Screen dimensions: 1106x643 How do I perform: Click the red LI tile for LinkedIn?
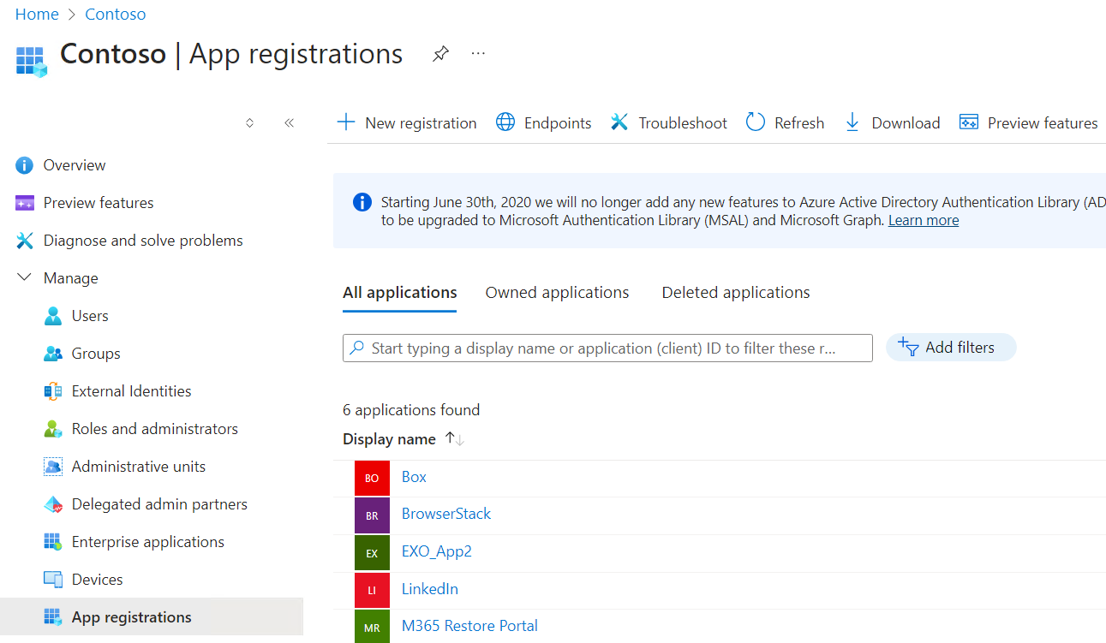click(x=372, y=590)
